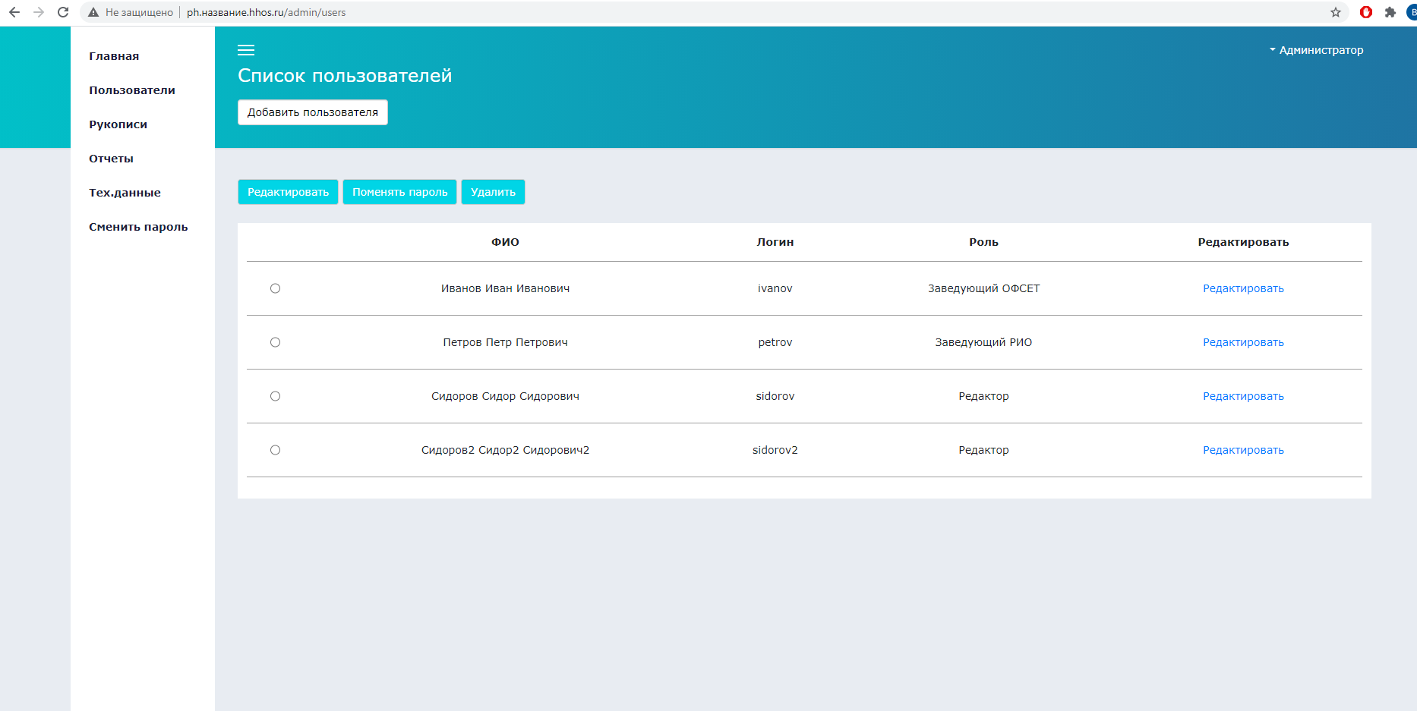The height and width of the screenshot is (711, 1417).
Task: Click the name Сидоров Сидор Сидорович
Action: 505,396
